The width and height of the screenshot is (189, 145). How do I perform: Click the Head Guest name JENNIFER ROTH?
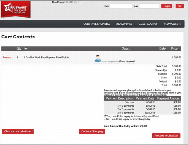(75, 2)
